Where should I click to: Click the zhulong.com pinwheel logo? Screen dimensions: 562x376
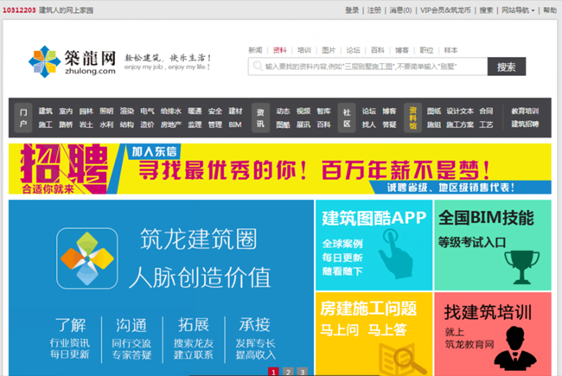[x=45, y=61]
